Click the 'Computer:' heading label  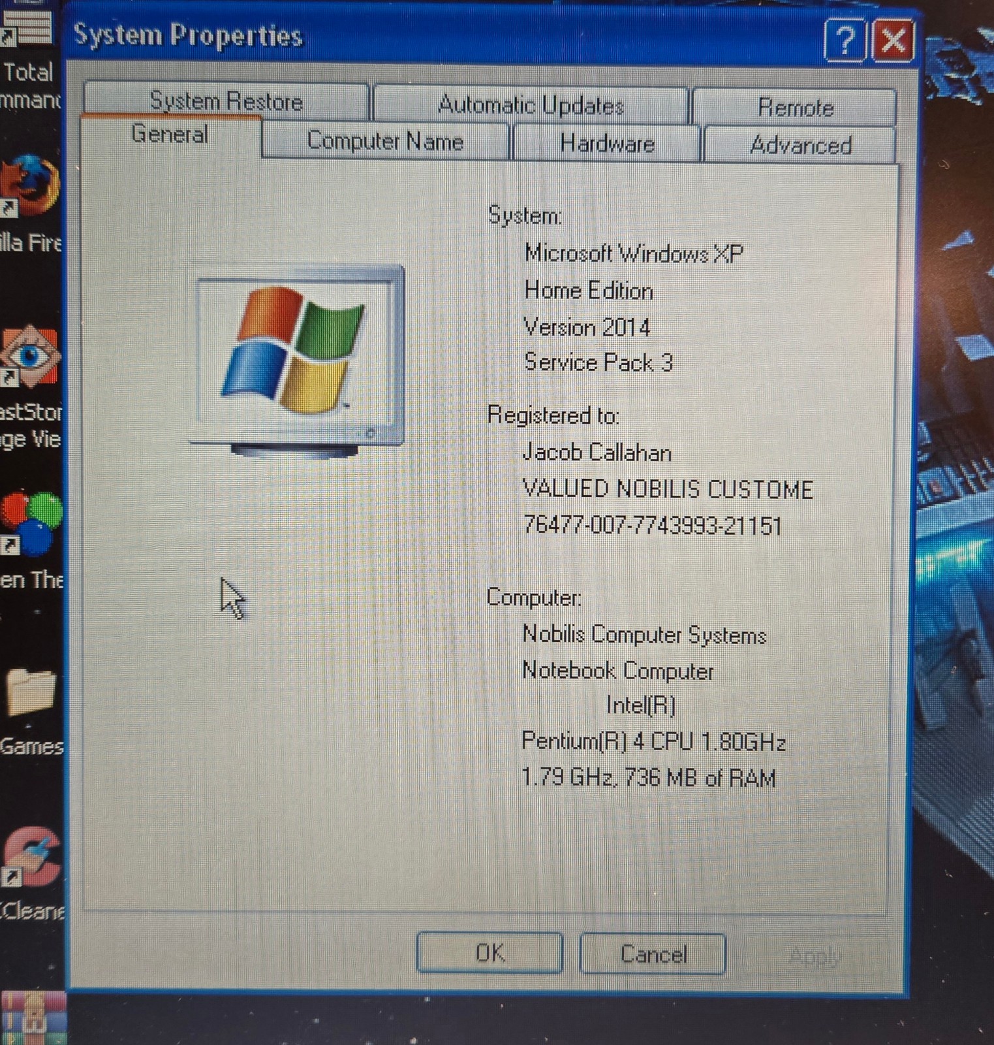click(x=533, y=597)
